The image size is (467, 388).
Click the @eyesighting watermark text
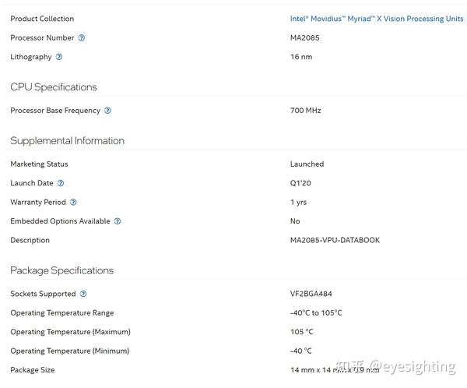click(x=413, y=366)
